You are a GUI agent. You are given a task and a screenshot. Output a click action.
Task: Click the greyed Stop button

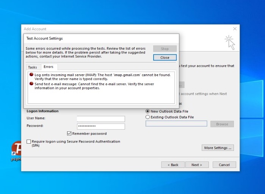coord(165,48)
